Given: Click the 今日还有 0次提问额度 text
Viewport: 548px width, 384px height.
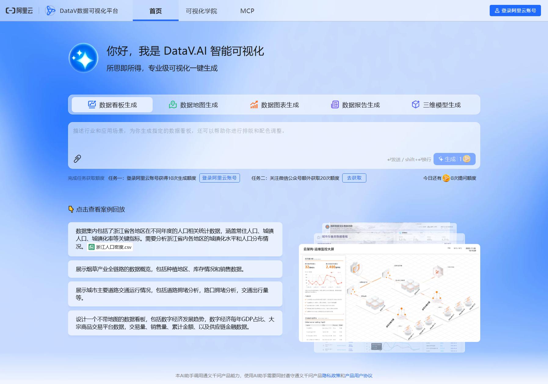Looking at the screenshot, I should tap(449, 178).
